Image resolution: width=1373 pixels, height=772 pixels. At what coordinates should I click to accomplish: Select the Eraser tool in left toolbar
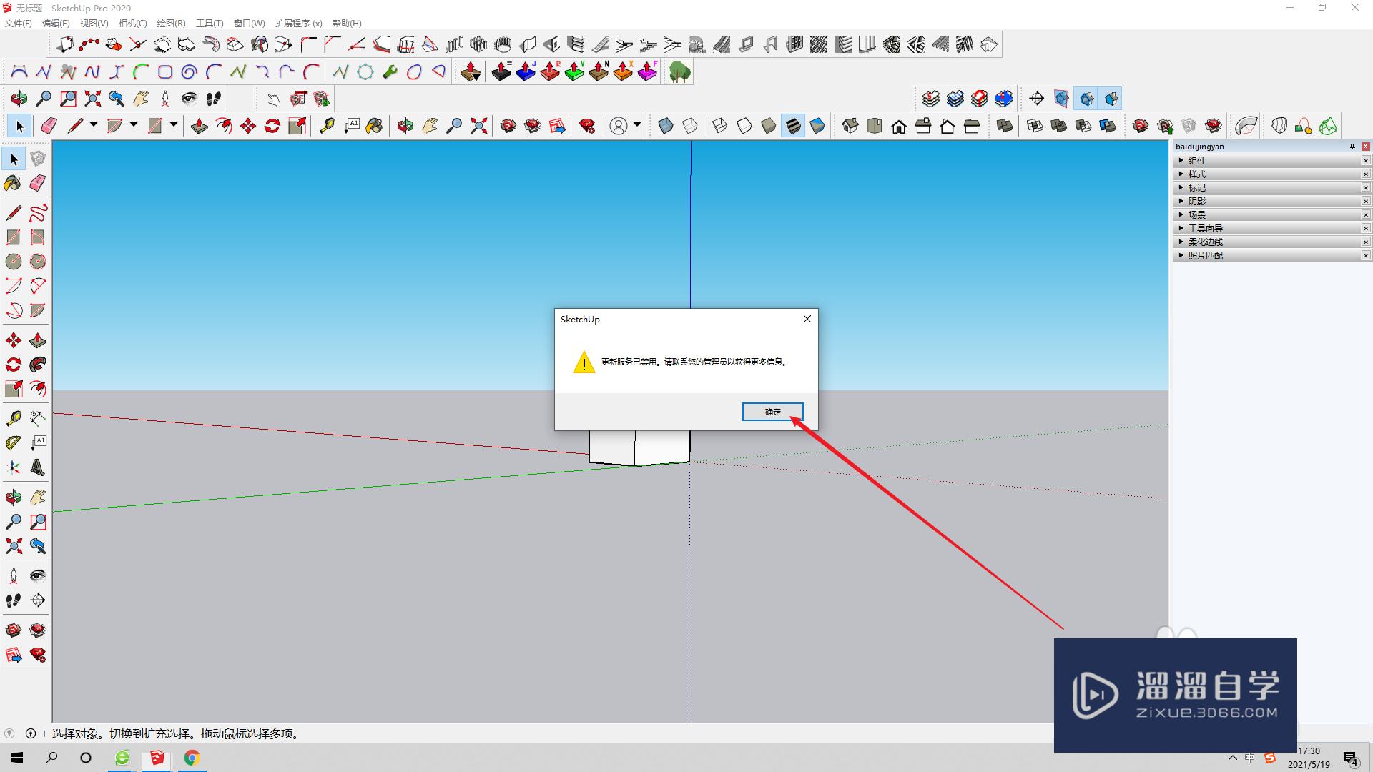coord(38,183)
